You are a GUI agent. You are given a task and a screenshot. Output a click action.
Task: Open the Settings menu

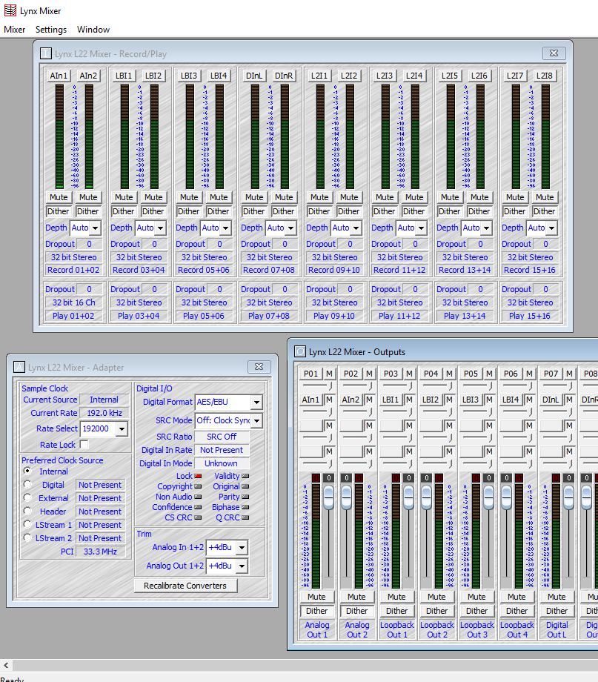tap(51, 30)
